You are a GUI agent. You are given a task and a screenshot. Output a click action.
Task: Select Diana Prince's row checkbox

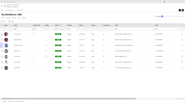tap(2, 56)
